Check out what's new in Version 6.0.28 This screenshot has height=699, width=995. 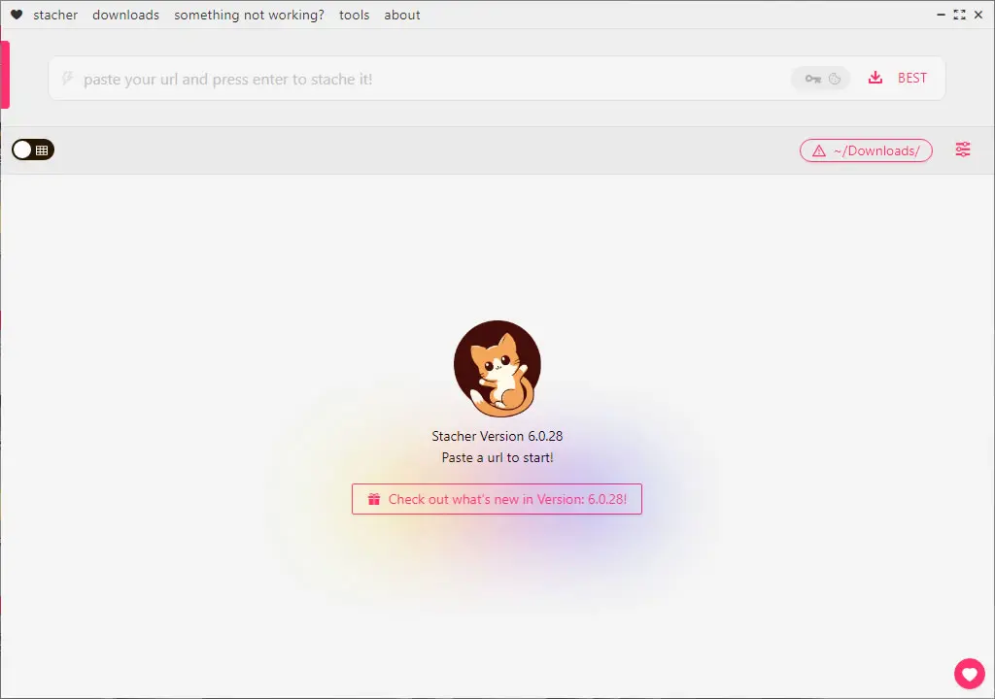tap(497, 499)
